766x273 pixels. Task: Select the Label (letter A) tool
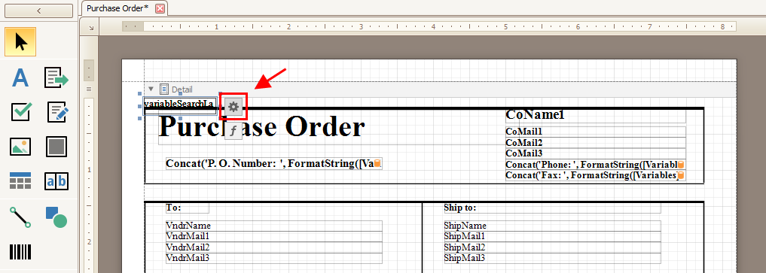(x=20, y=77)
